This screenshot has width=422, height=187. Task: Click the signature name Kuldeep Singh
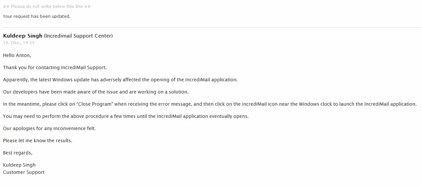[x=19, y=165]
